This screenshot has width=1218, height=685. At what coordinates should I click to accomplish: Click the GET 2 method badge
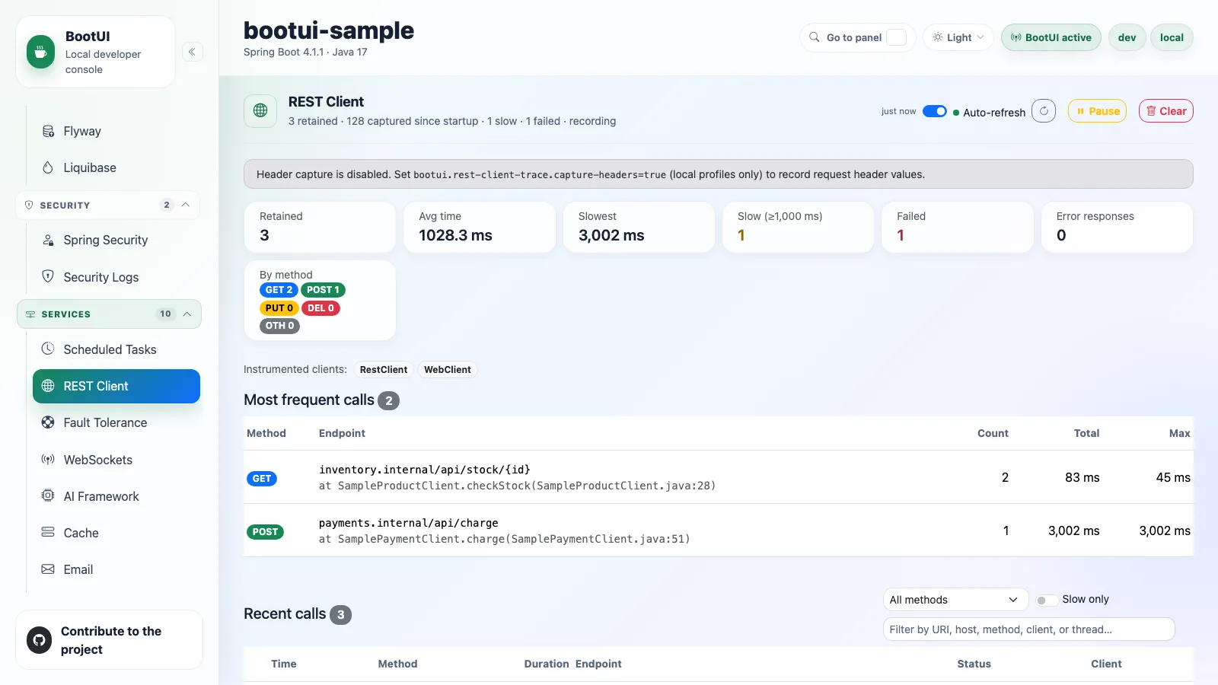[279, 290]
